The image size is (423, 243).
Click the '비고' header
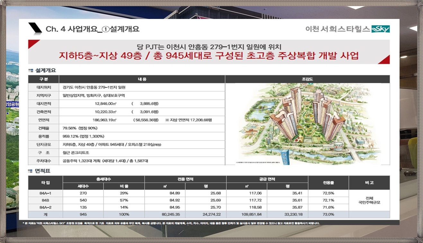(x=369, y=183)
